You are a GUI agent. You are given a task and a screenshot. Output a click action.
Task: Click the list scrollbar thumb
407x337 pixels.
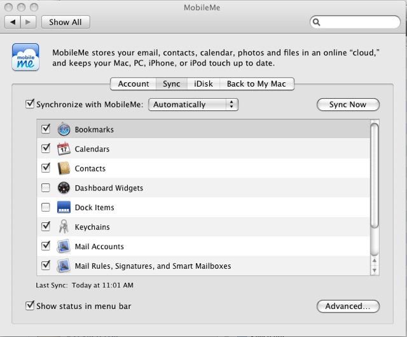tap(375, 176)
